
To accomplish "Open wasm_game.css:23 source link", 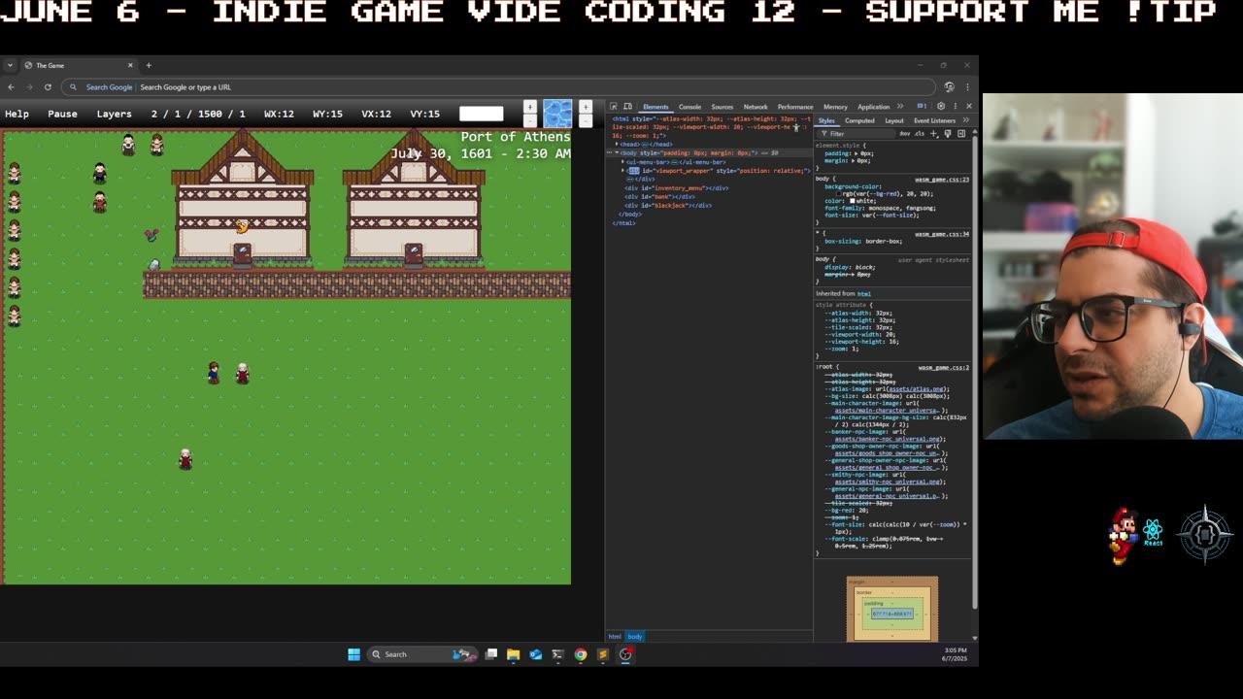I will pyautogui.click(x=941, y=180).
